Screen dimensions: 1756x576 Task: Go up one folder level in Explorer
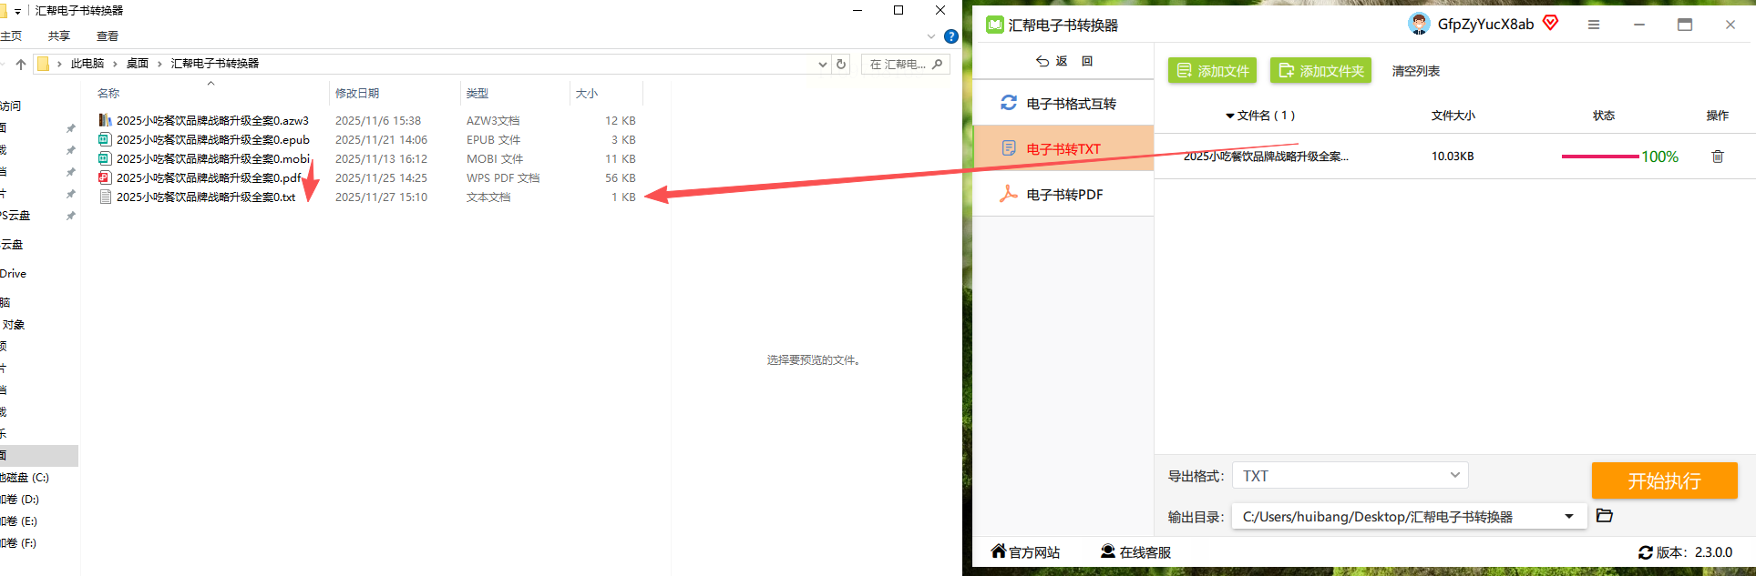pyautogui.click(x=21, y=64)
